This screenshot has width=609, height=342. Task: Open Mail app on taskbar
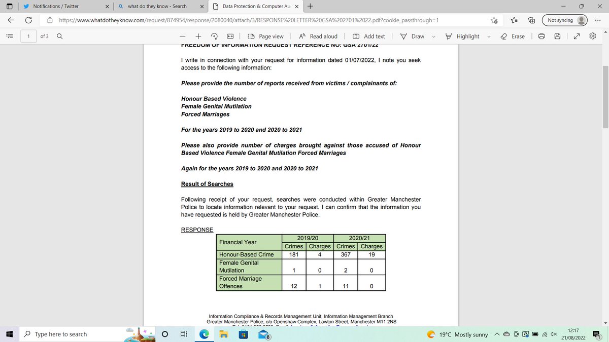264,334
